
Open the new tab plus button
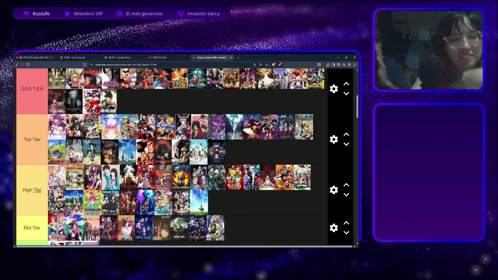(x=238, y=58)
